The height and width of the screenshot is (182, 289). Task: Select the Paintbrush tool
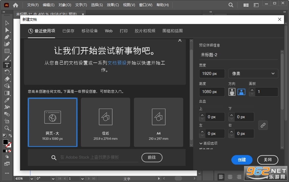pyautogui.click(x=7, y=58)
